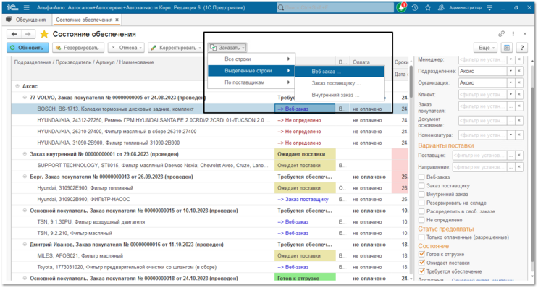This screenshot has height=288, width=538.
Task: Go back with the left arrow
Action: click(x=14, y=34)
